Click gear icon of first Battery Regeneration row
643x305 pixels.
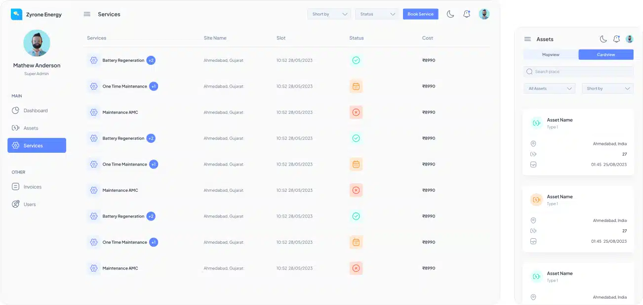point(93,60)
